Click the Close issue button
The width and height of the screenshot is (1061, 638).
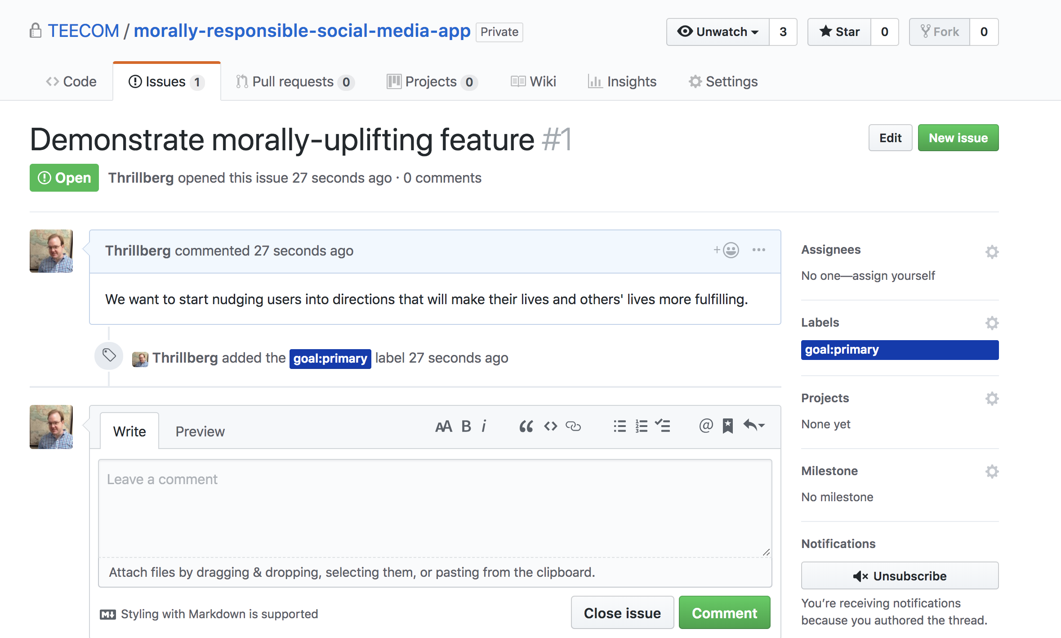[x=622, y=613]
